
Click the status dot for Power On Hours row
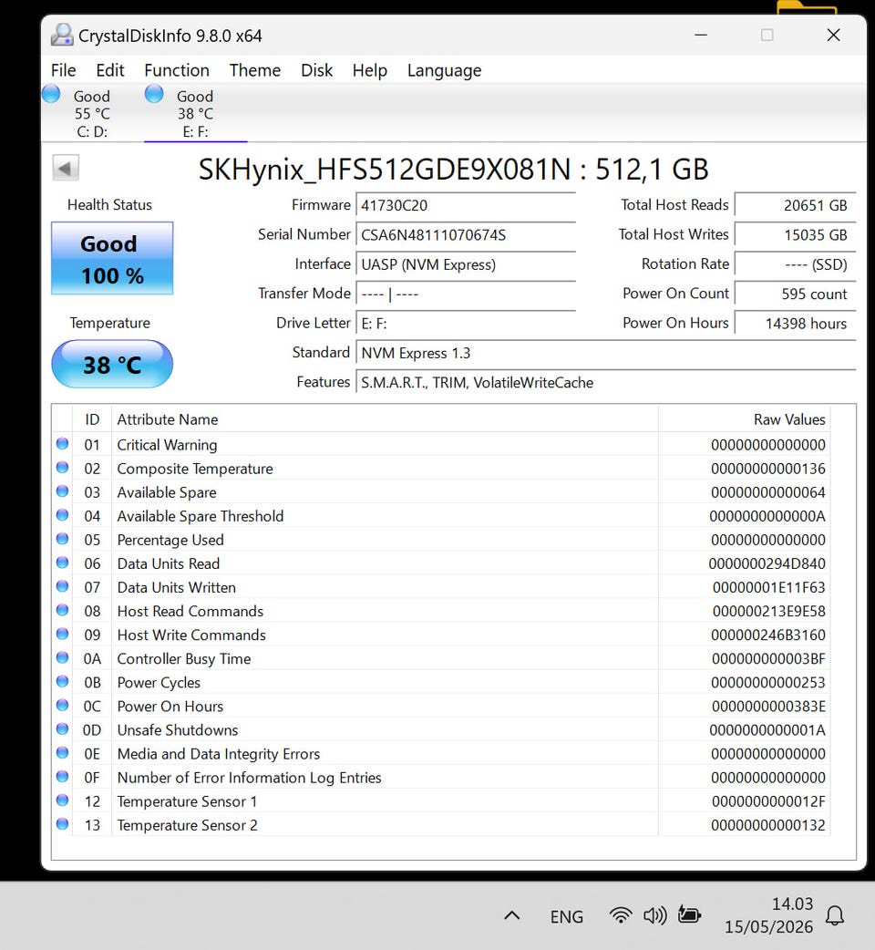(62, 706)
